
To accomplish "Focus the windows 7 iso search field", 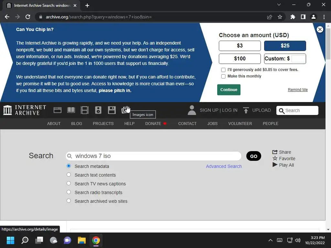I will 154,156.
